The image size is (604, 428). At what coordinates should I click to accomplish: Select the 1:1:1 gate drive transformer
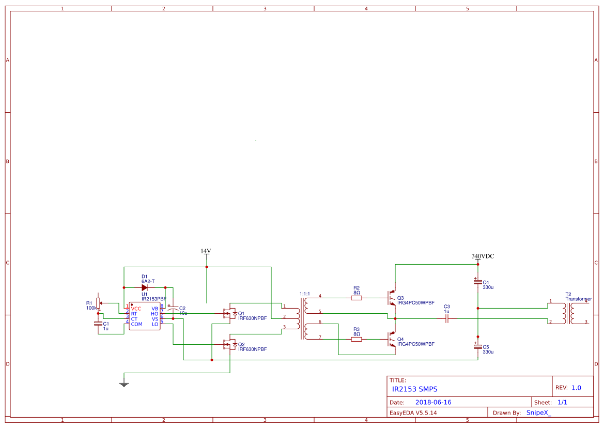point(302,318)
